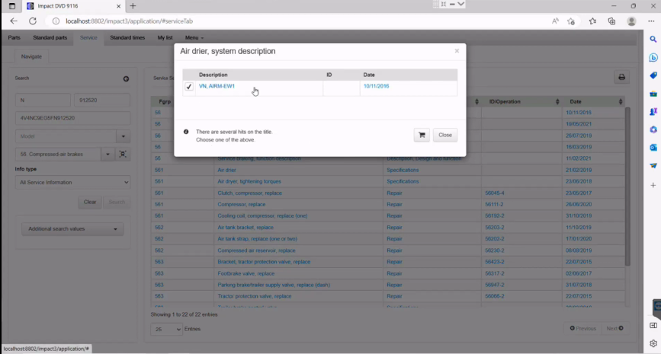
Task: Expand Additional search values
Action: click(x=72, y=229)
